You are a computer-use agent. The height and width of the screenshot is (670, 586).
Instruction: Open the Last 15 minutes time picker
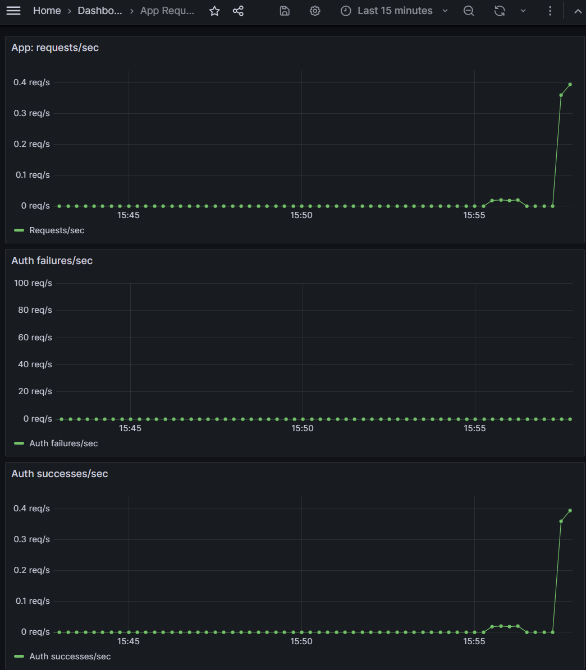pos(393,11)
